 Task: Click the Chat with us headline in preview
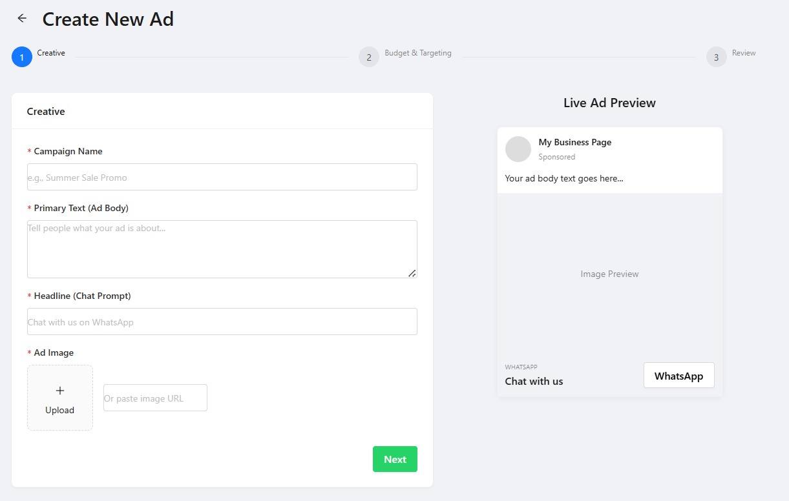534,382
